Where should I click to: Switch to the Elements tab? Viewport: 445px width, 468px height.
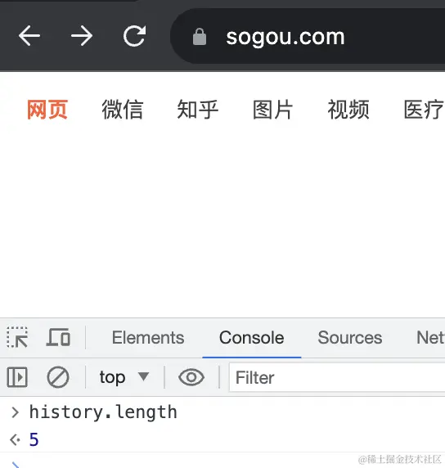[x=148, y=338]
